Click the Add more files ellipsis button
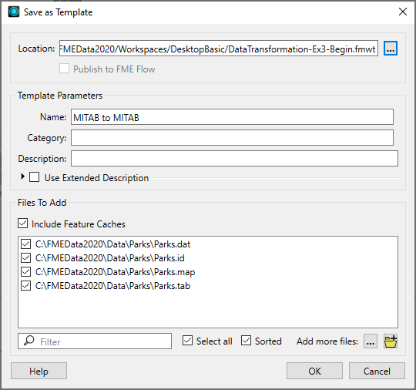 point(371,341)
